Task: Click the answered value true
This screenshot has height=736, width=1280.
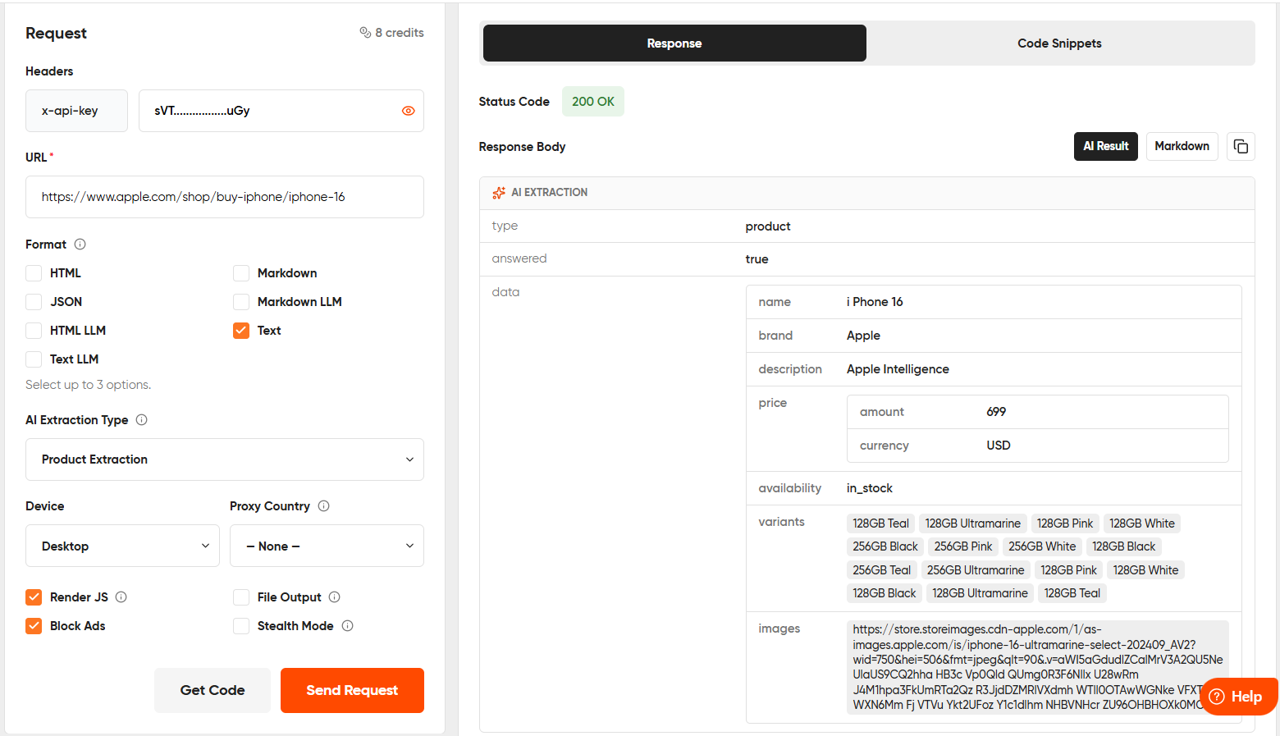Action: (x=757, y=259)
